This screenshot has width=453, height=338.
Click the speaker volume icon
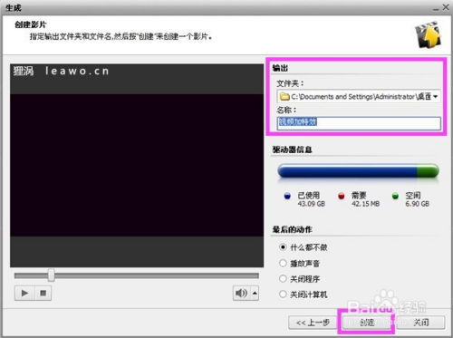(x=241, y=293)
